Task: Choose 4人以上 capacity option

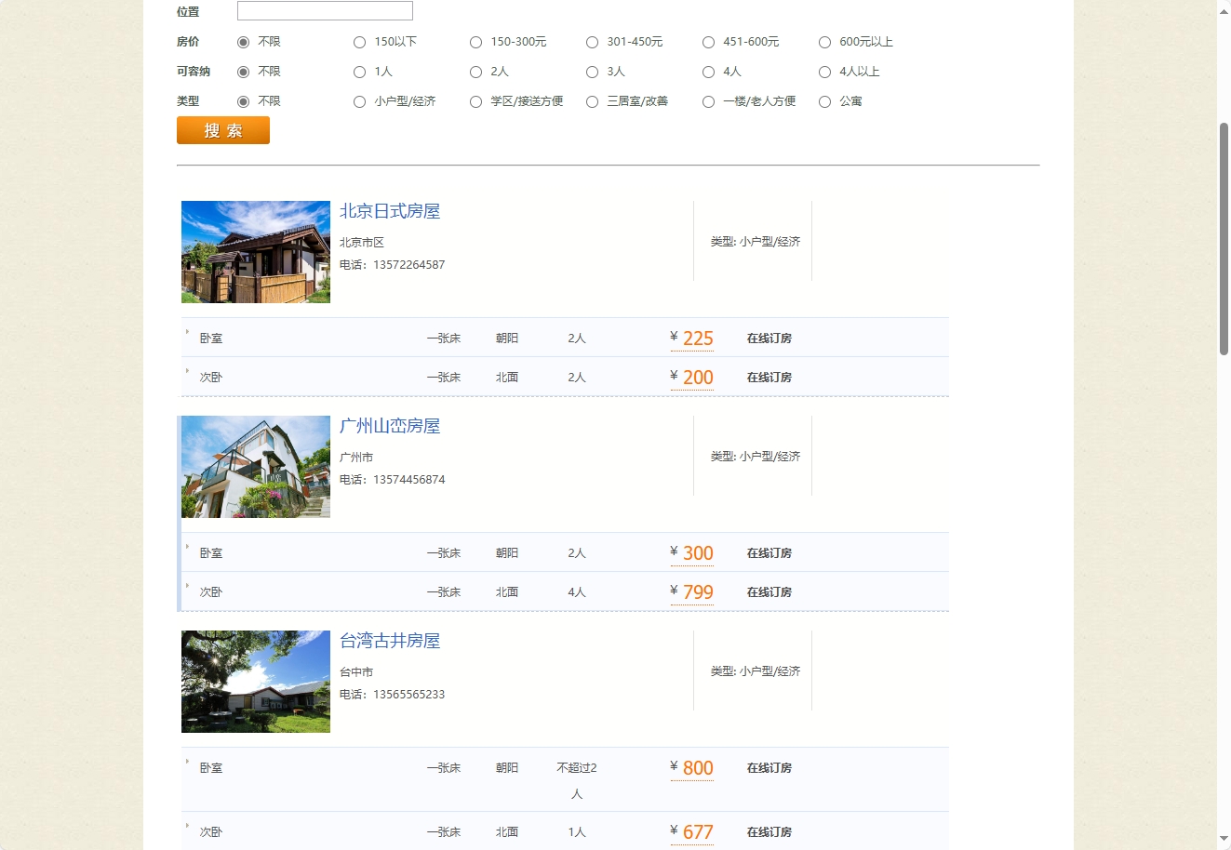Action: coord(824,72)
